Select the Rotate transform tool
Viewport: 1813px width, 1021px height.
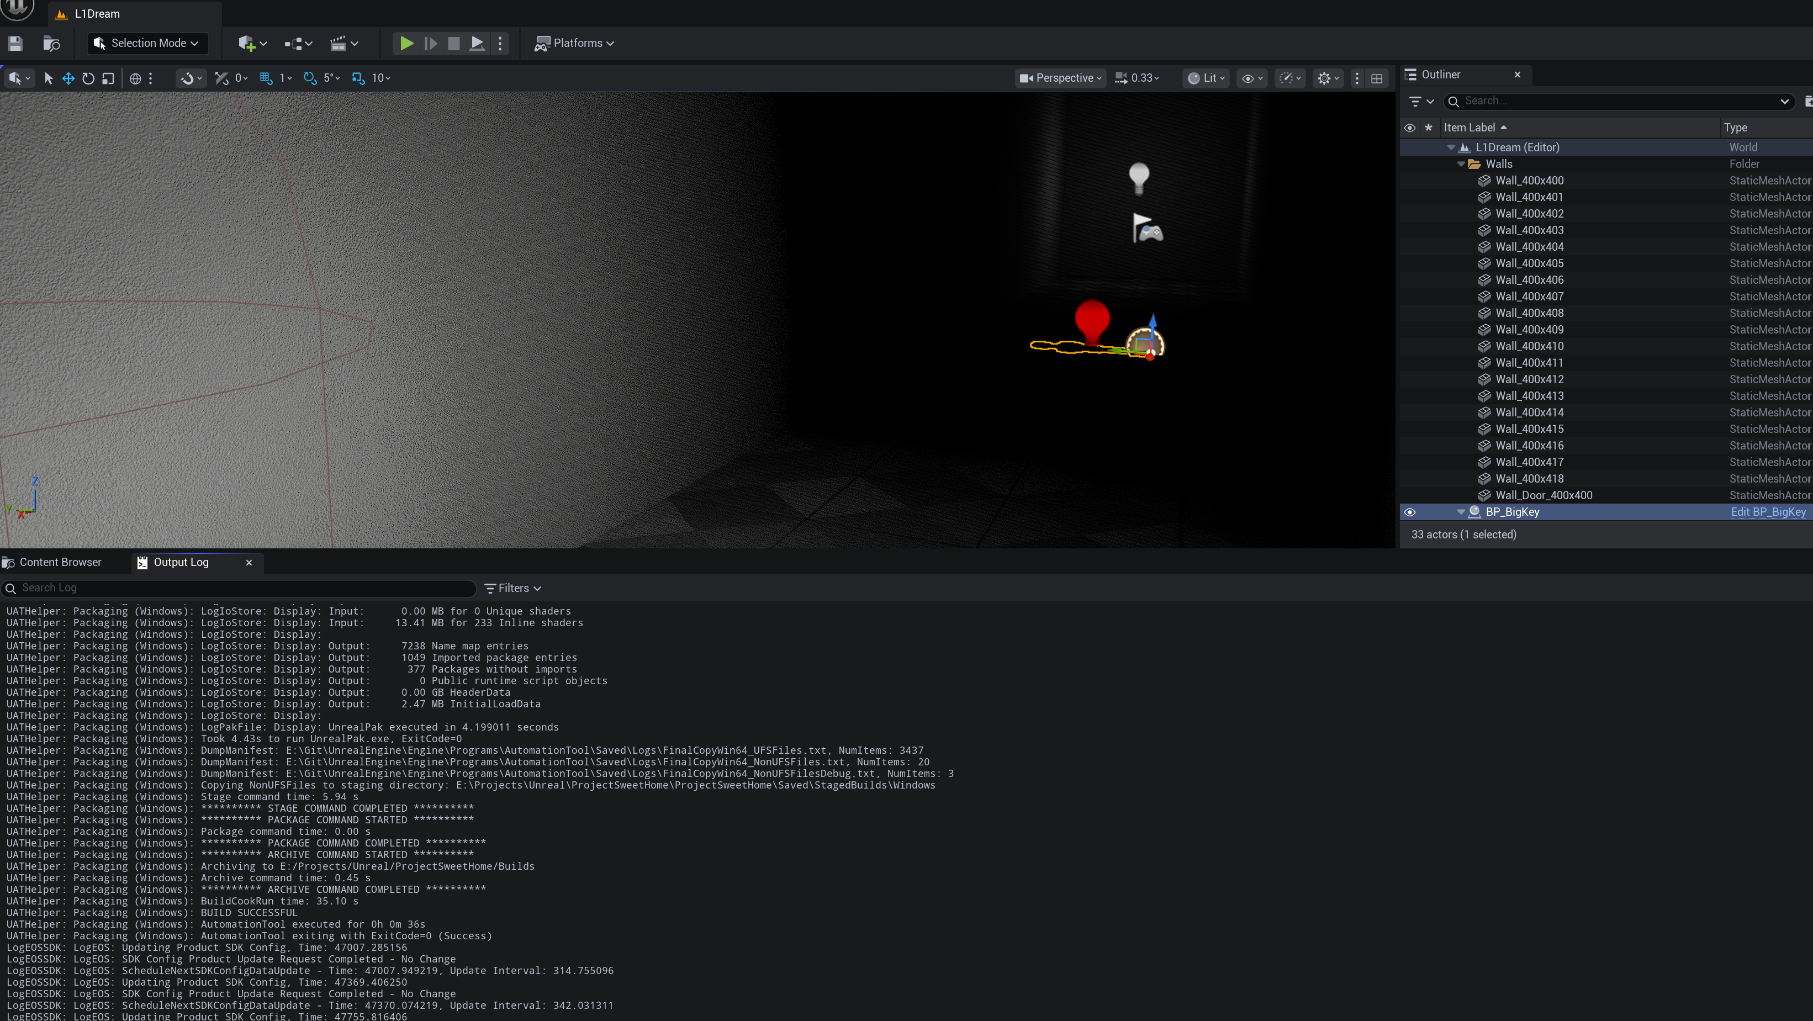tap(88, 78)
